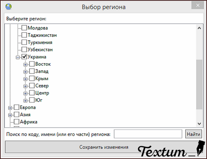The image size is (207, 159).
Task: Collapse the Украина tree node
Action: [x=18, y=57]
